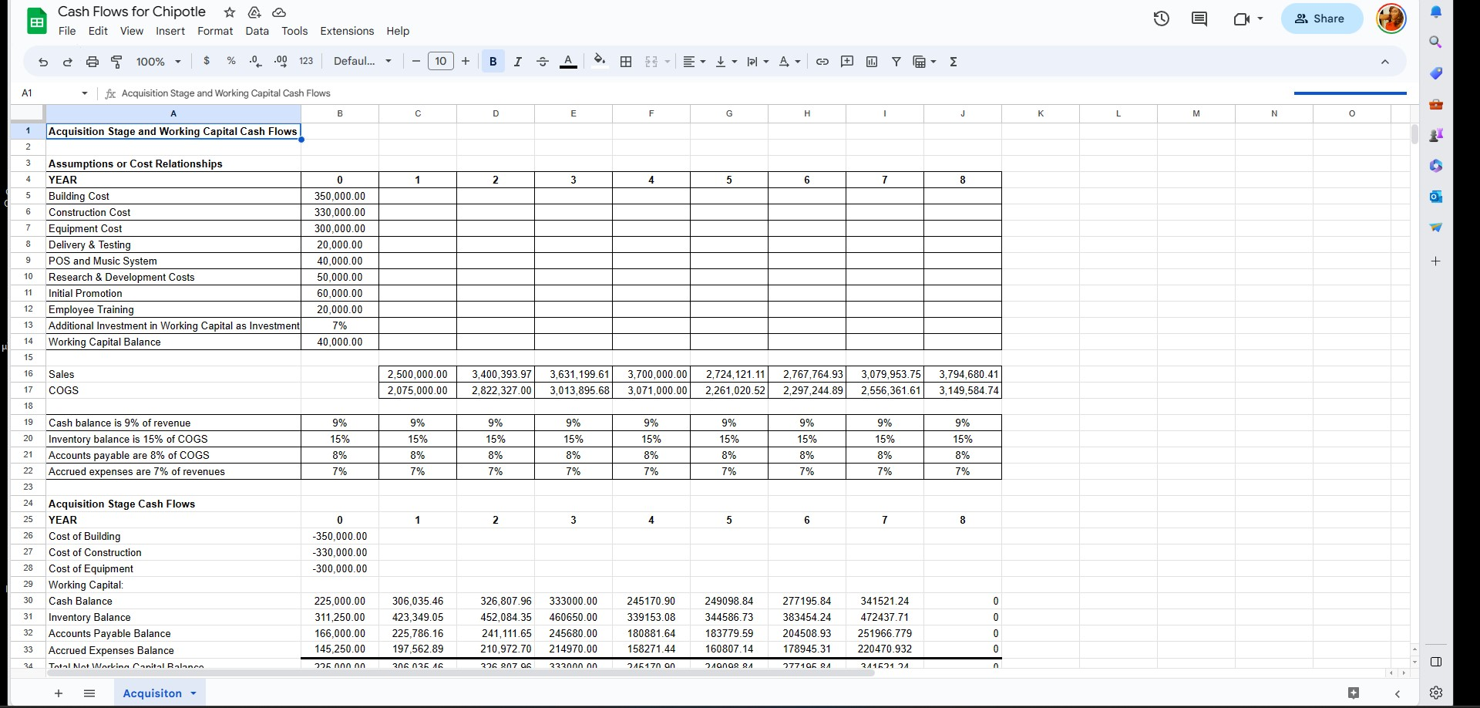This screenshot has height=708, width=1480.
Task: Open Outlook from the Edge sidebar
Action: pyautogui.click(x=1435, y=197)
